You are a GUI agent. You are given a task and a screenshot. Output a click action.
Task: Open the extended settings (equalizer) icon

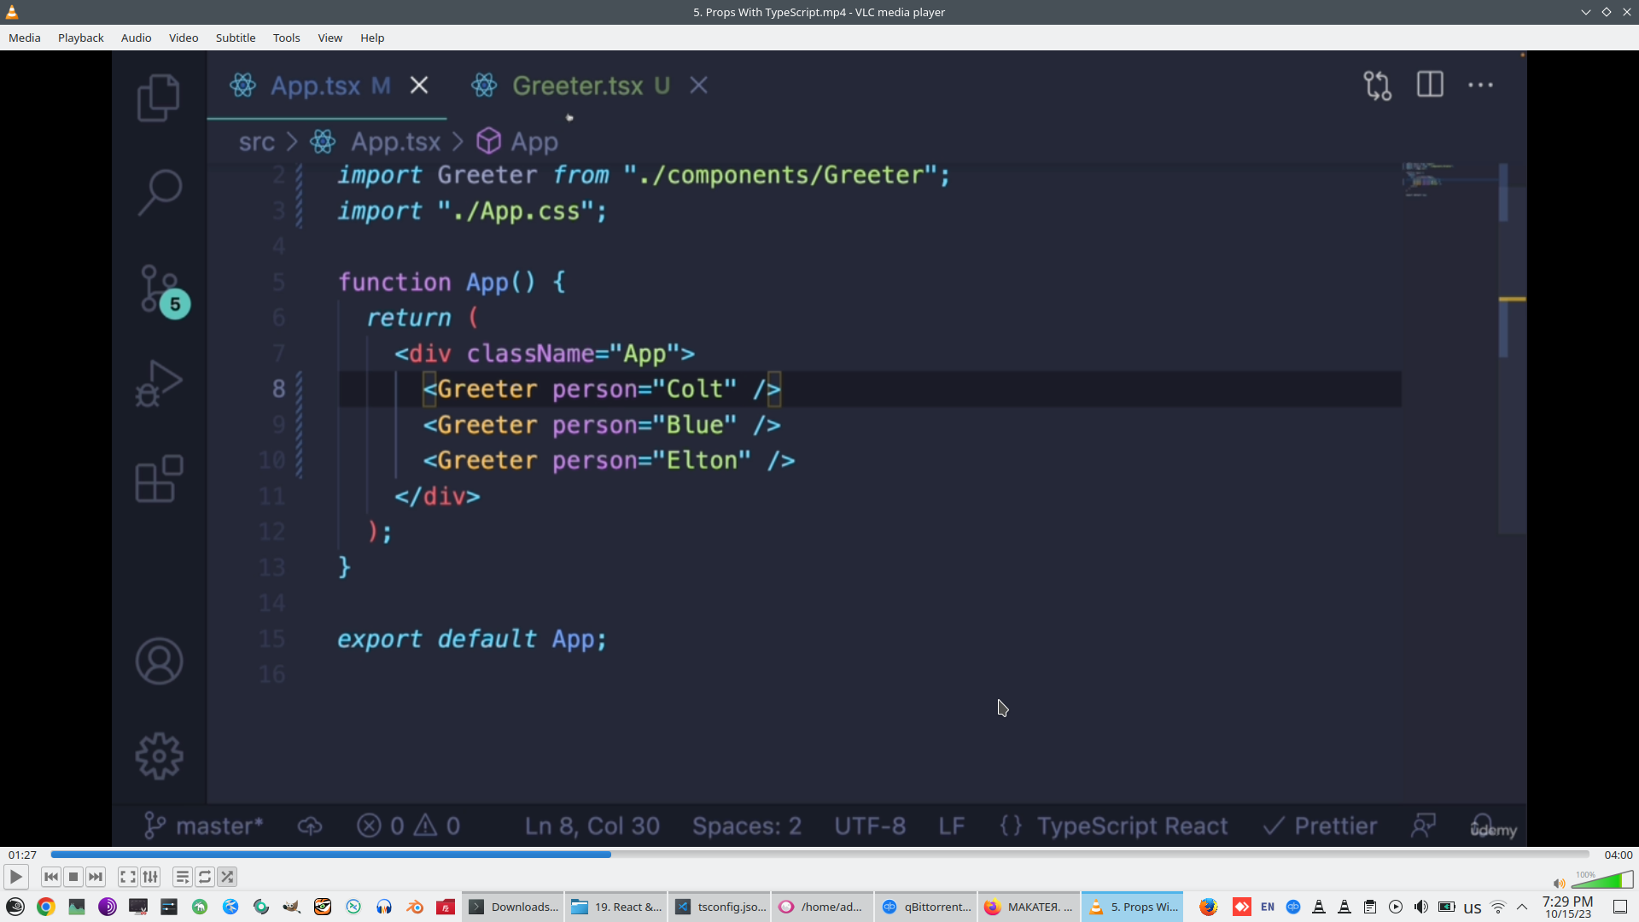(150, 877)
